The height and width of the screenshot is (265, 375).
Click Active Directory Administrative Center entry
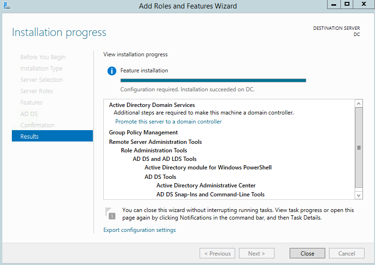click(206, 185)
